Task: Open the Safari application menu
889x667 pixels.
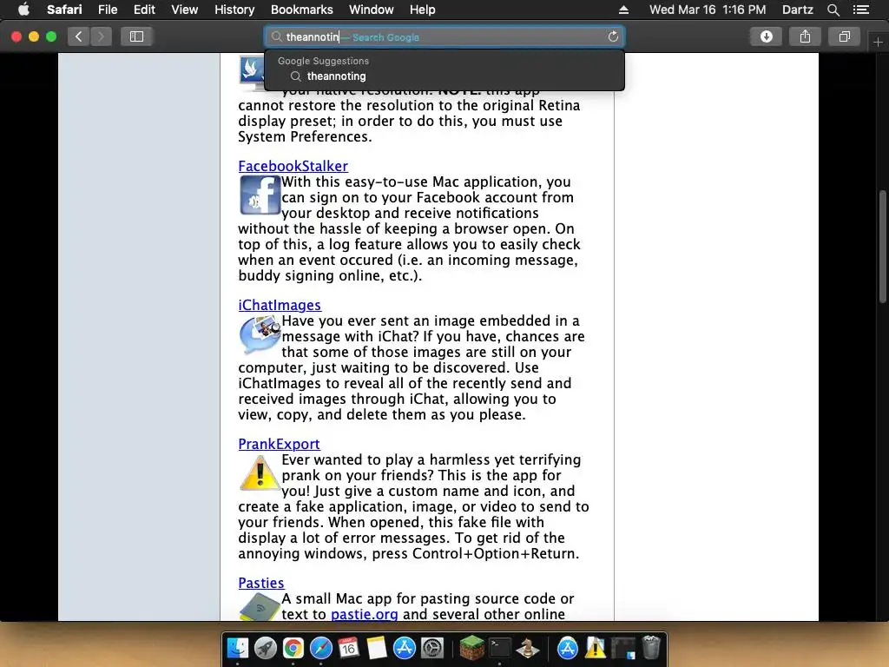Action: [64, 10]
